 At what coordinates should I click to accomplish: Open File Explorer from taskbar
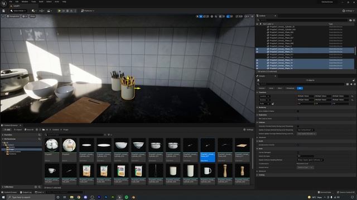[72, 197]
